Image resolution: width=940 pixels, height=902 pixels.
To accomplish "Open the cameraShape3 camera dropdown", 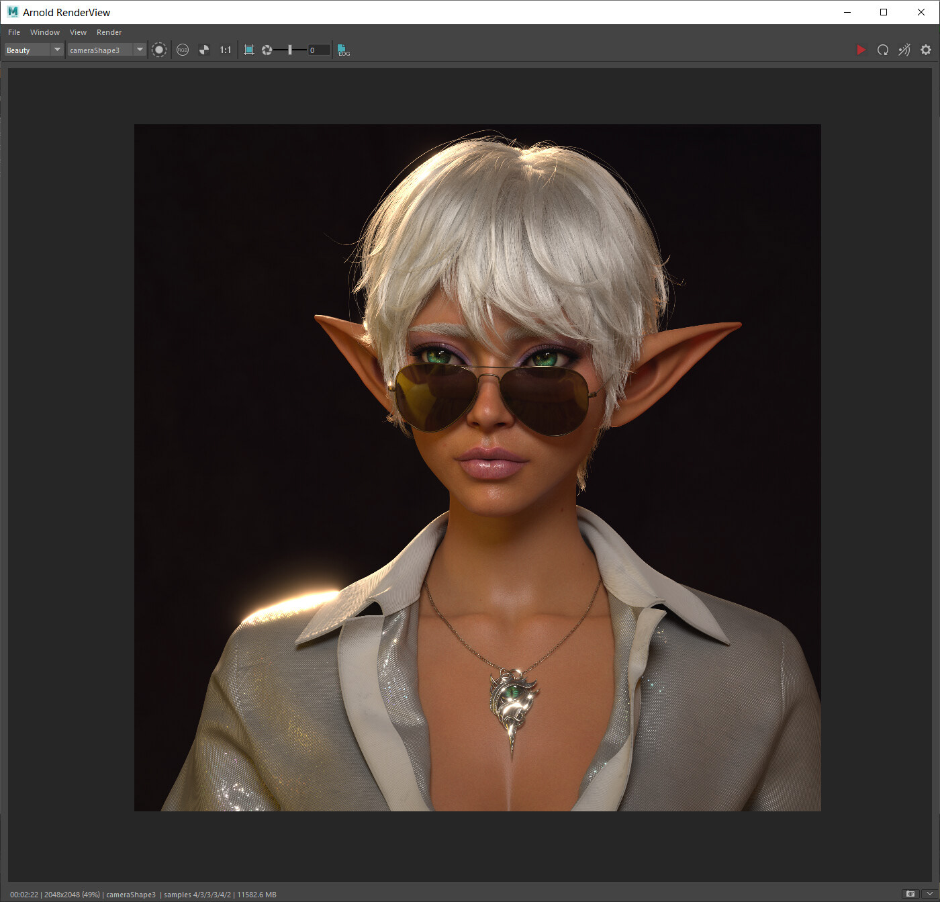I will point(140,50).
